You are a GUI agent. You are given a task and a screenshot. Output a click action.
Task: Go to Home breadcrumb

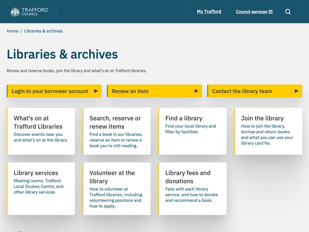(13, 31)
